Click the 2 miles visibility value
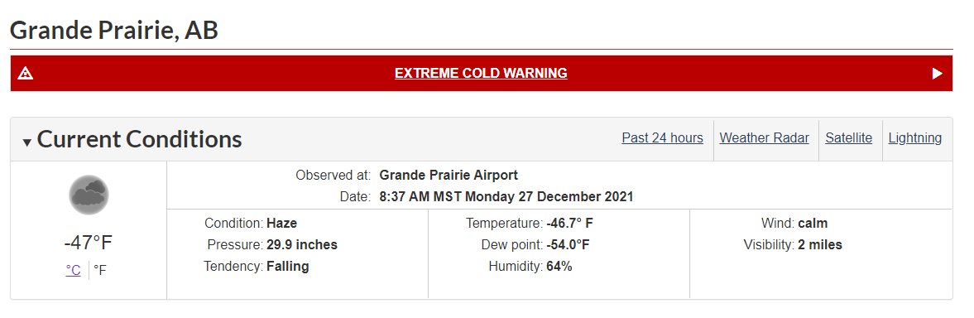Screen dimensions: 974x318 click(x=820, y=245)
